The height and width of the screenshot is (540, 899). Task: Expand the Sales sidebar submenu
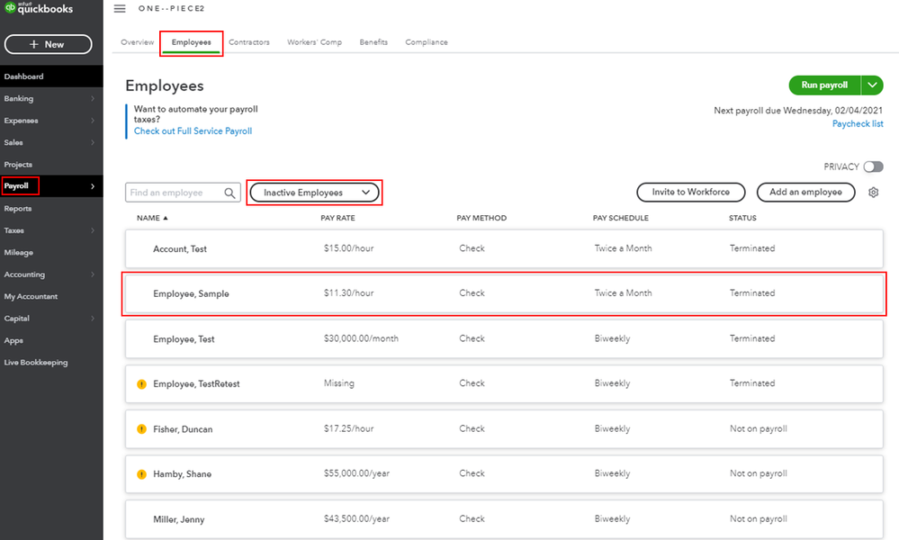pos(92,142)
